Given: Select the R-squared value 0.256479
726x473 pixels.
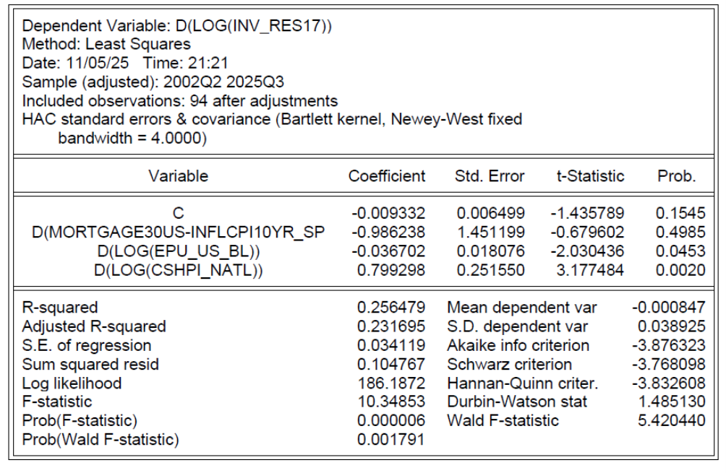Looking at the screenshot, I should [x=391, y=309].
